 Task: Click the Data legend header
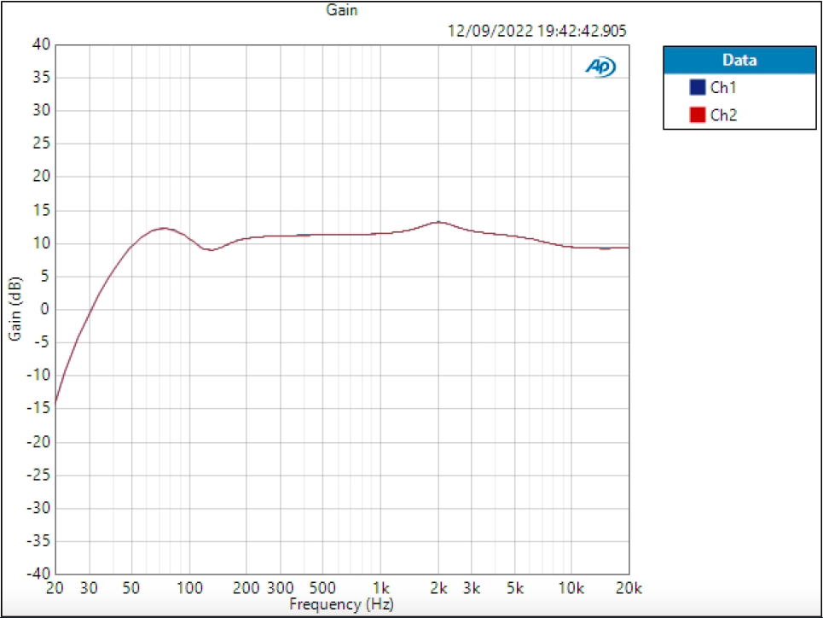(739, 60)
